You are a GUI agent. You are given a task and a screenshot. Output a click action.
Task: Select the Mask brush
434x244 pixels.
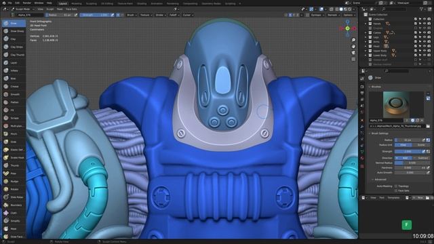(14, 229)
